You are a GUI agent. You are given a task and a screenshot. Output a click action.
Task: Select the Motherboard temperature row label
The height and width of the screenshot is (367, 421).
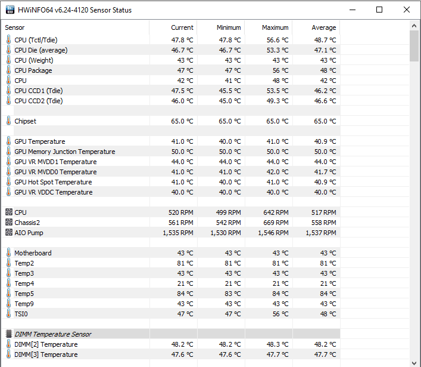(33, 253)
